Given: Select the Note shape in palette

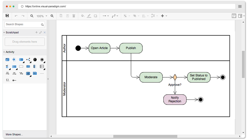Looking at the screenshot, I should click(x=35, y=73).
